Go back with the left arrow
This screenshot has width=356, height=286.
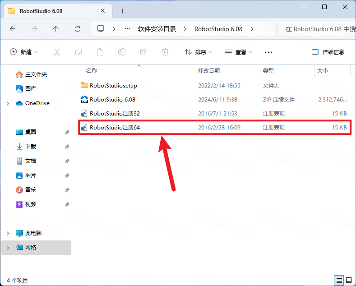tap(13, 29)
